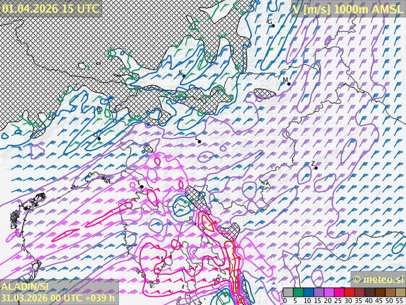406x305 pixels.
Task: Select the blue 10 m/s legend swatch
Action: 308,292
